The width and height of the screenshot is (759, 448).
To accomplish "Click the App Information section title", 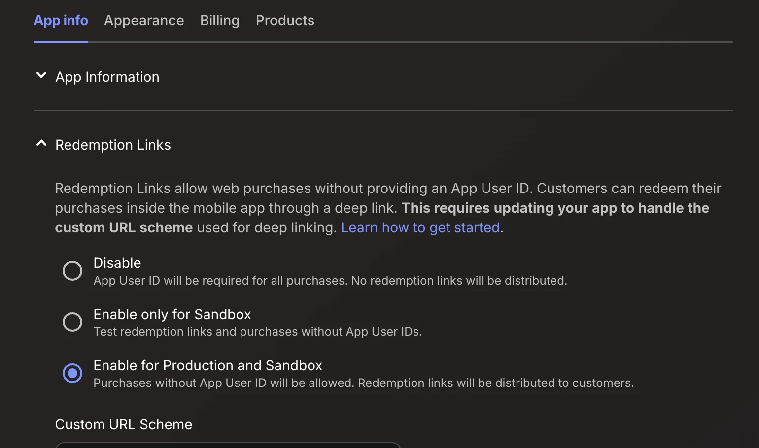I will [x=107, y=77].
